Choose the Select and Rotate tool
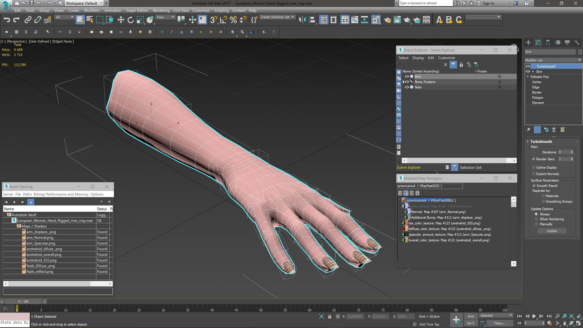The image size is (583, 328). [131, 20]
